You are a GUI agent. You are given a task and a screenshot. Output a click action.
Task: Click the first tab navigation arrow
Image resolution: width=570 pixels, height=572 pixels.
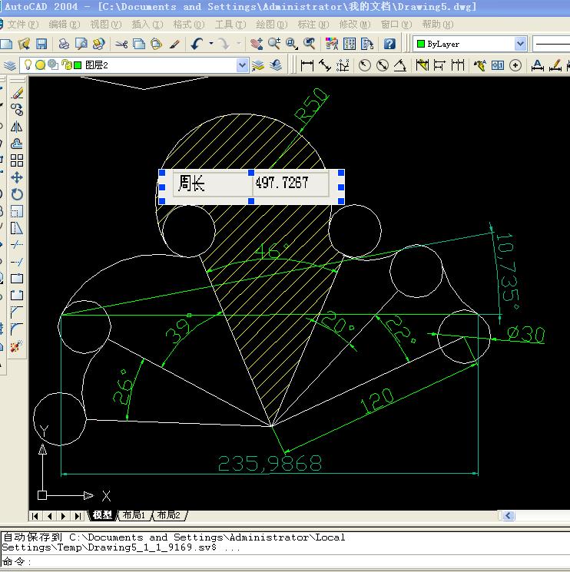[x=35, y=516]
